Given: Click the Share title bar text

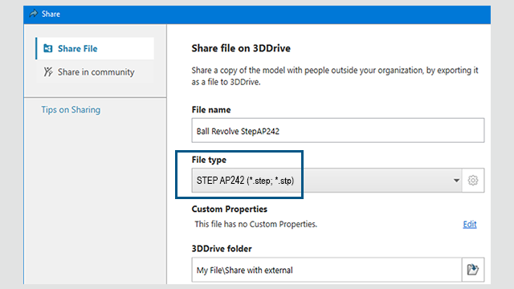Looking at the screenshot, I should tap(51, 14).
